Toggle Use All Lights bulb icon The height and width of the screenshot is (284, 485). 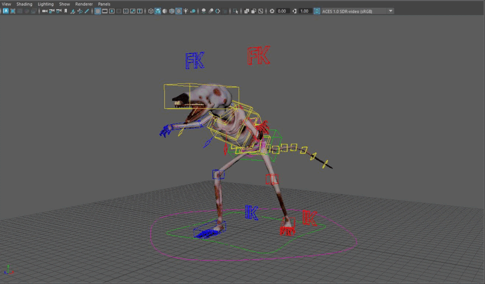pyautogui.click(x=186, y=11)
